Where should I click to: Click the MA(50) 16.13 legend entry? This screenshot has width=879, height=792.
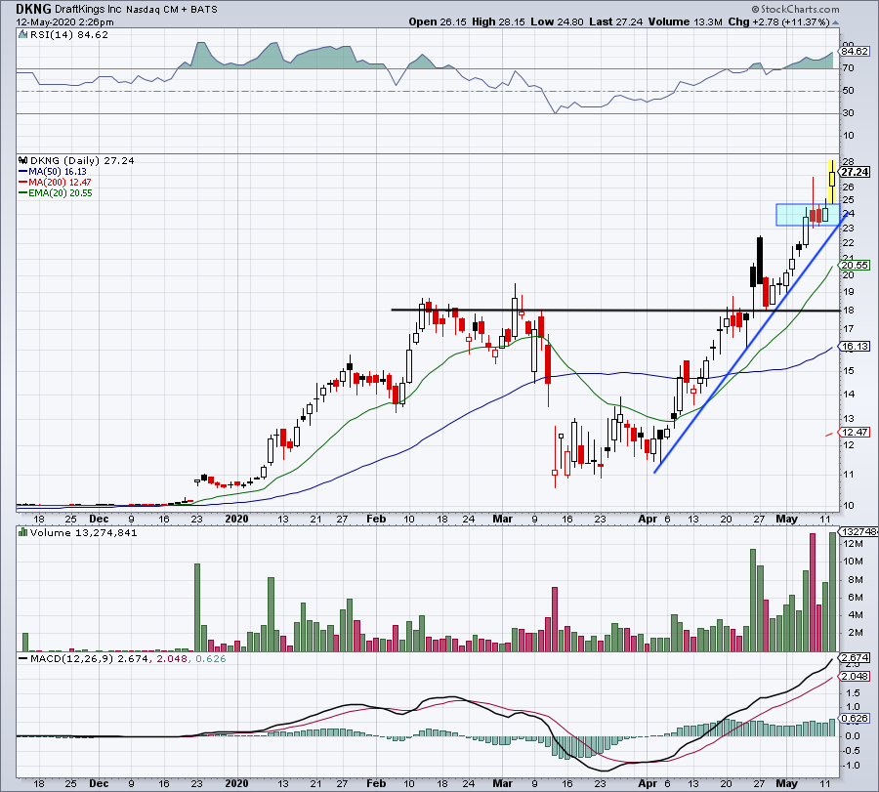[x=58, y=172]
